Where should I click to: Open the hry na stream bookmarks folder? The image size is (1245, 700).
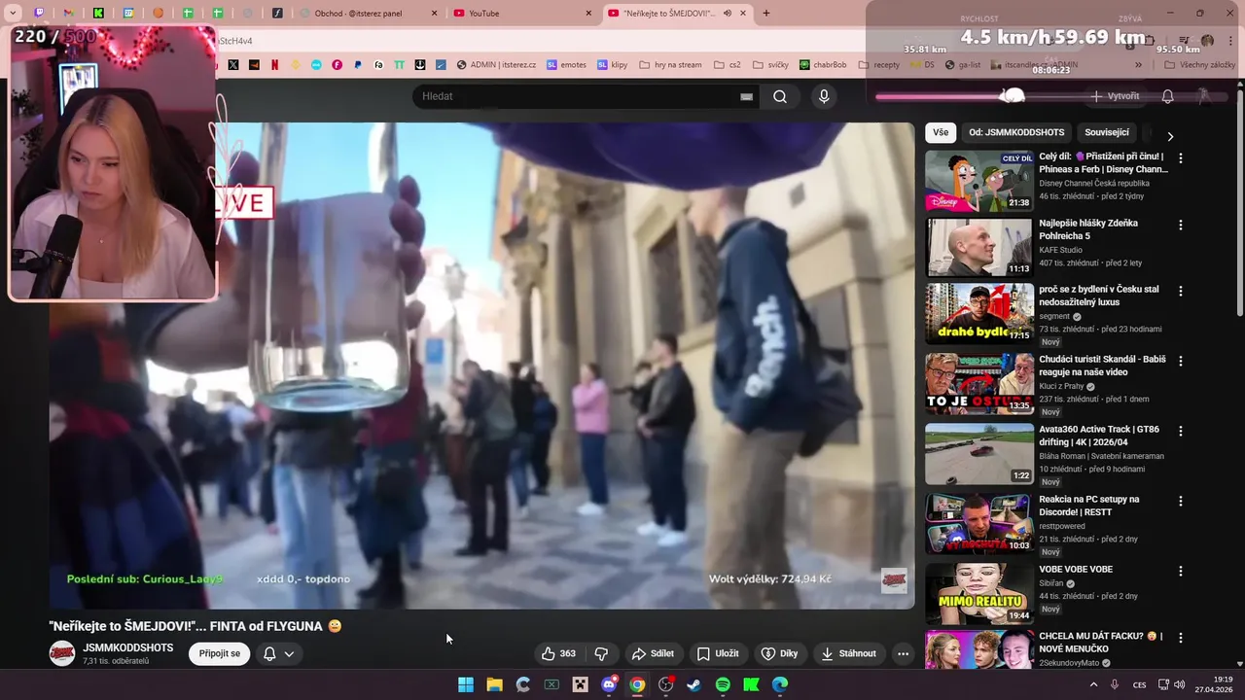pos(670,65)
